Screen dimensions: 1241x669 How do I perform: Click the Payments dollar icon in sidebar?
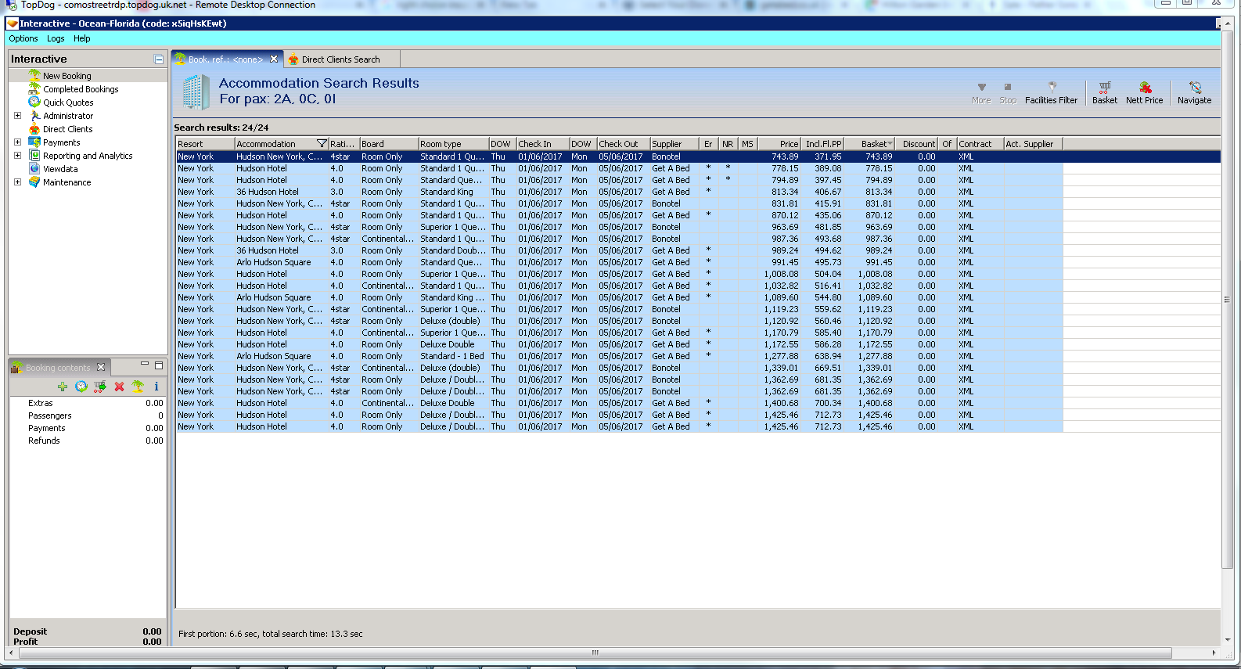coord(34,142)
